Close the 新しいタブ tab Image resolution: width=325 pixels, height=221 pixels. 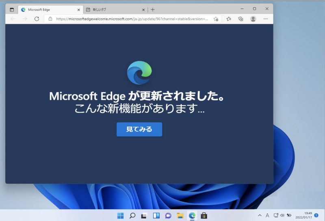pyautogui.click(x=143, y=10)
